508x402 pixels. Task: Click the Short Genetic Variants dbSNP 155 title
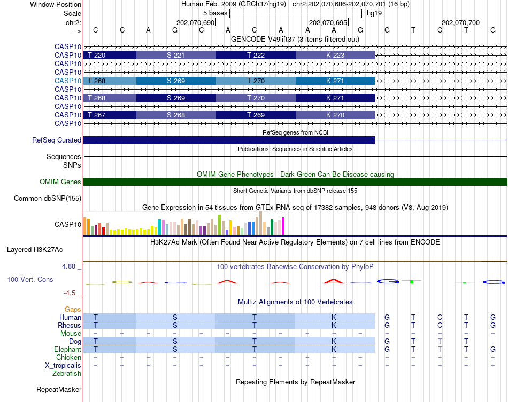(295, 191)
